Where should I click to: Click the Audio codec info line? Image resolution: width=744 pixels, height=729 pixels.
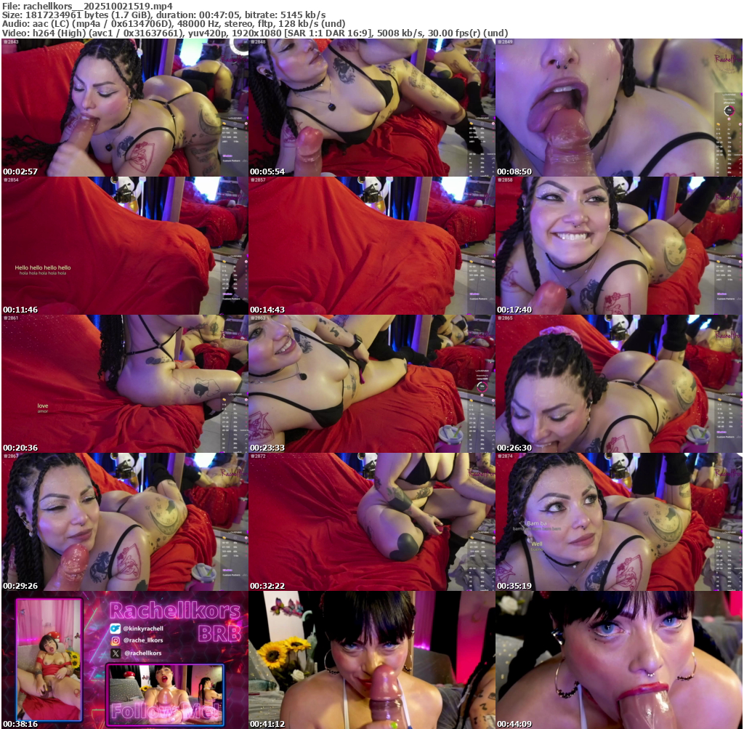pos(173,24)
